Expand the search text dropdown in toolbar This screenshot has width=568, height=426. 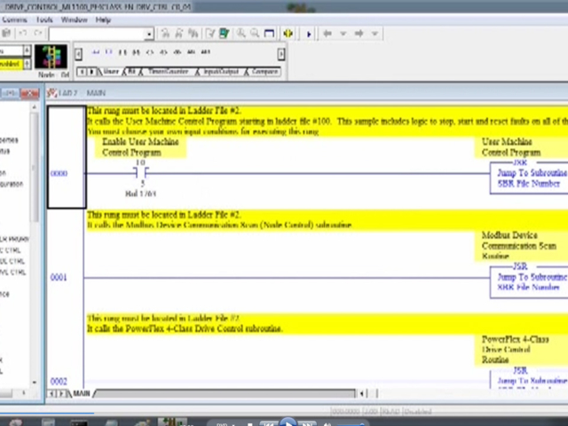pyautogui.click(x=149, y=35)
